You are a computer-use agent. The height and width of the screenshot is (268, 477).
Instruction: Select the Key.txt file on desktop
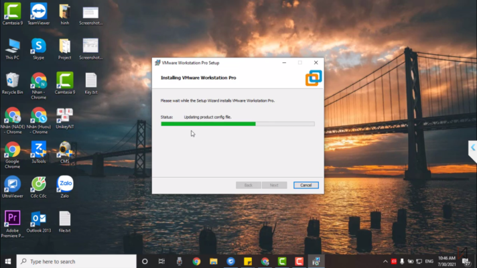pos(91,83)
